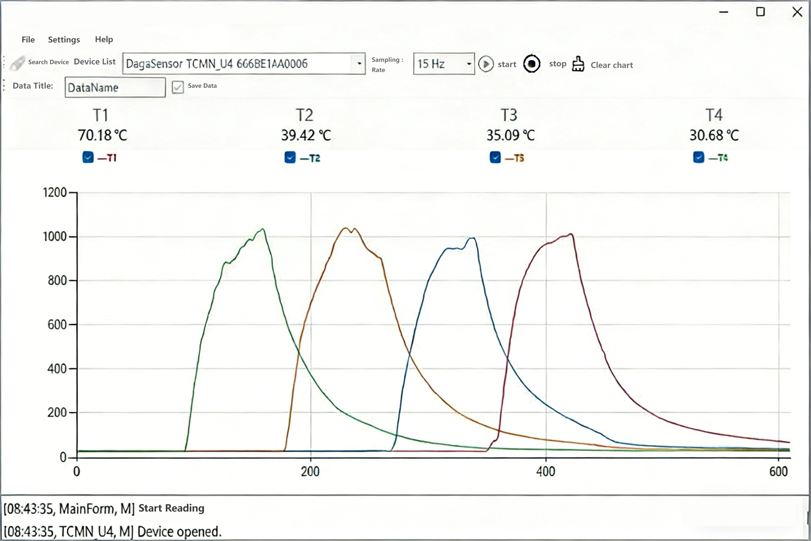This screenshot has height=541, width=811.
Task: Maximize the application window
Action: pyautogui.click(x=760, y=12)
